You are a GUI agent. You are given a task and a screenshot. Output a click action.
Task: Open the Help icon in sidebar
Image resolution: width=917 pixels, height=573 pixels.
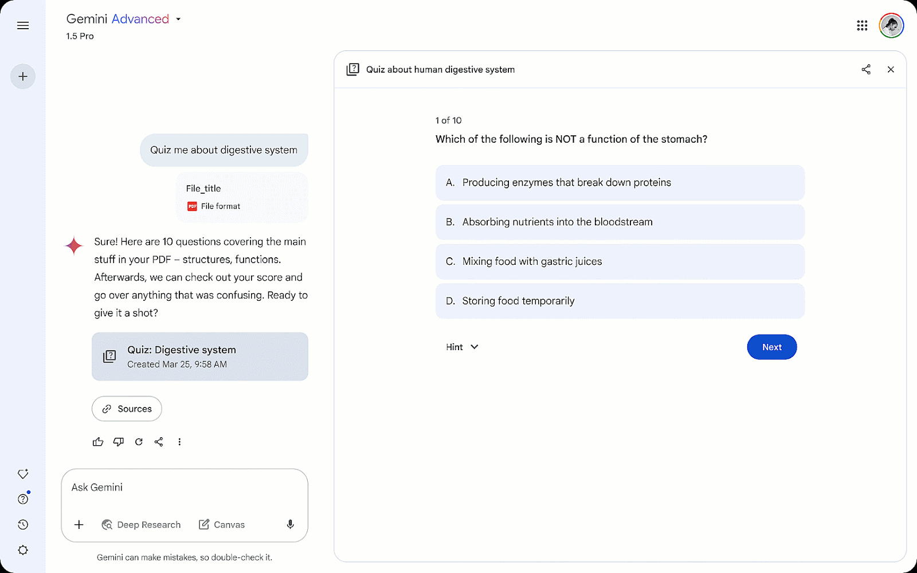tap(23, 499)
